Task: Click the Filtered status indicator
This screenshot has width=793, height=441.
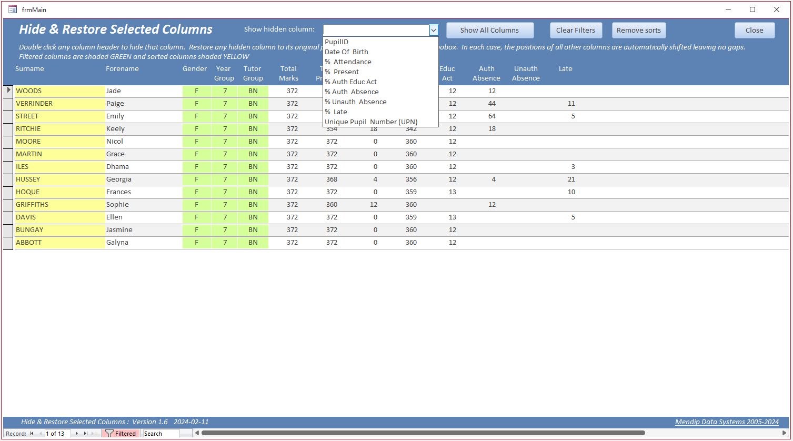Action: 121,434
